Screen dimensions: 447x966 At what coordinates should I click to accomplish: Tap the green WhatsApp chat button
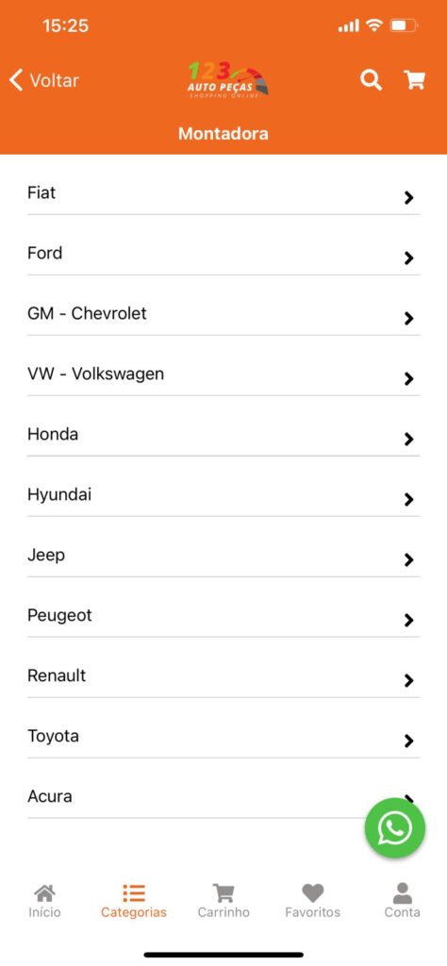[395, 827]
